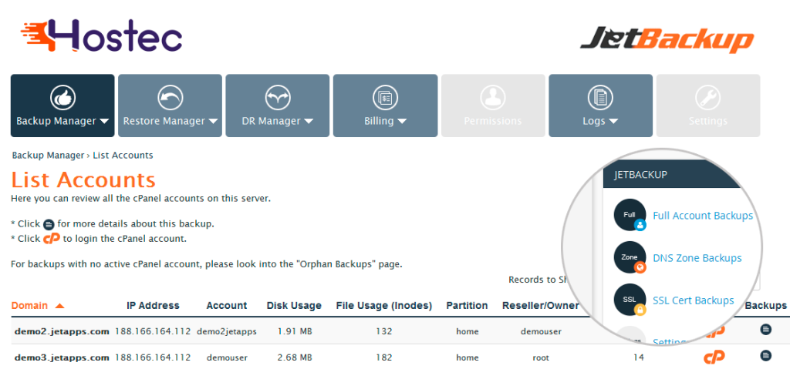The height and width of the screenshot is (369, 790).
Task: Expand the DR Manager dropdown arrow
Action: (309, 121)
